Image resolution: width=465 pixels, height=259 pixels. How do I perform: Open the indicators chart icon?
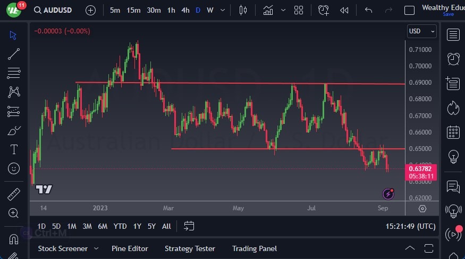[x=268, y=10]
